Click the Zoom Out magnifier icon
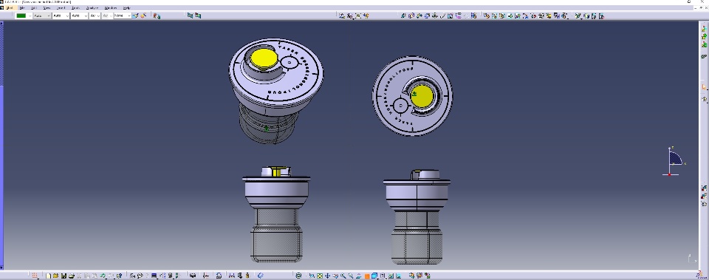Viewport: 709px width, 280px height. pyautogui.click(x=350, y=276)
